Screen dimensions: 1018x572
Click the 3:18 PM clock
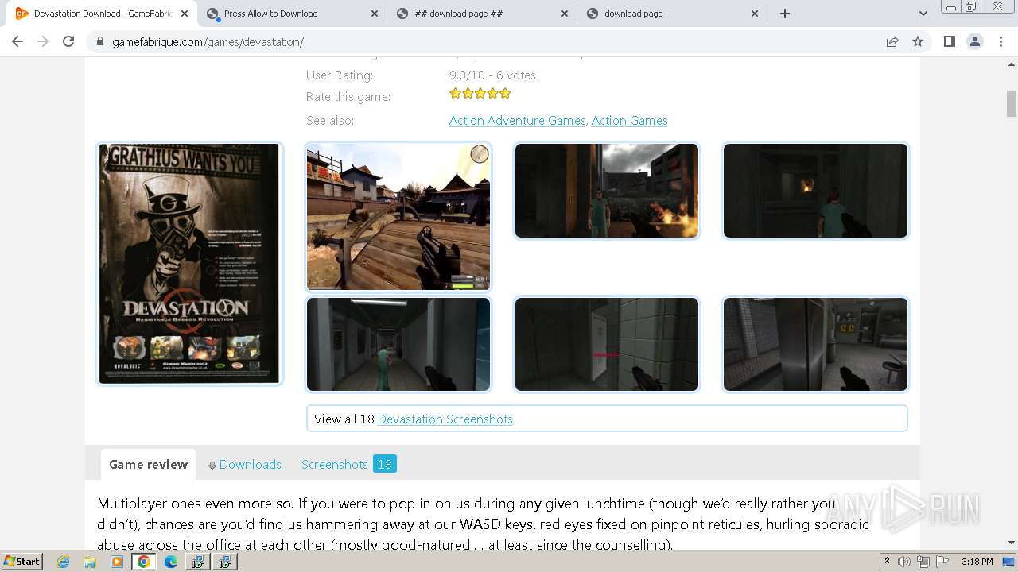tap(977, 562)
